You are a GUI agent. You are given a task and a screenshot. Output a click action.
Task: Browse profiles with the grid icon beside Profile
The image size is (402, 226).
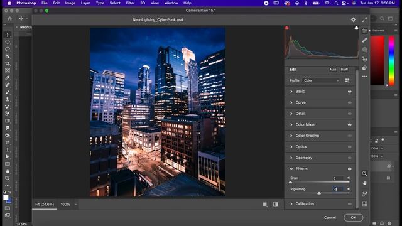point(347,80)
